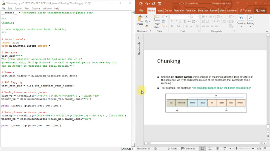The width and height of the screenshot is (270, 151).
Task: Toggle the Comments pane in status bar
Action: [187, 148]
